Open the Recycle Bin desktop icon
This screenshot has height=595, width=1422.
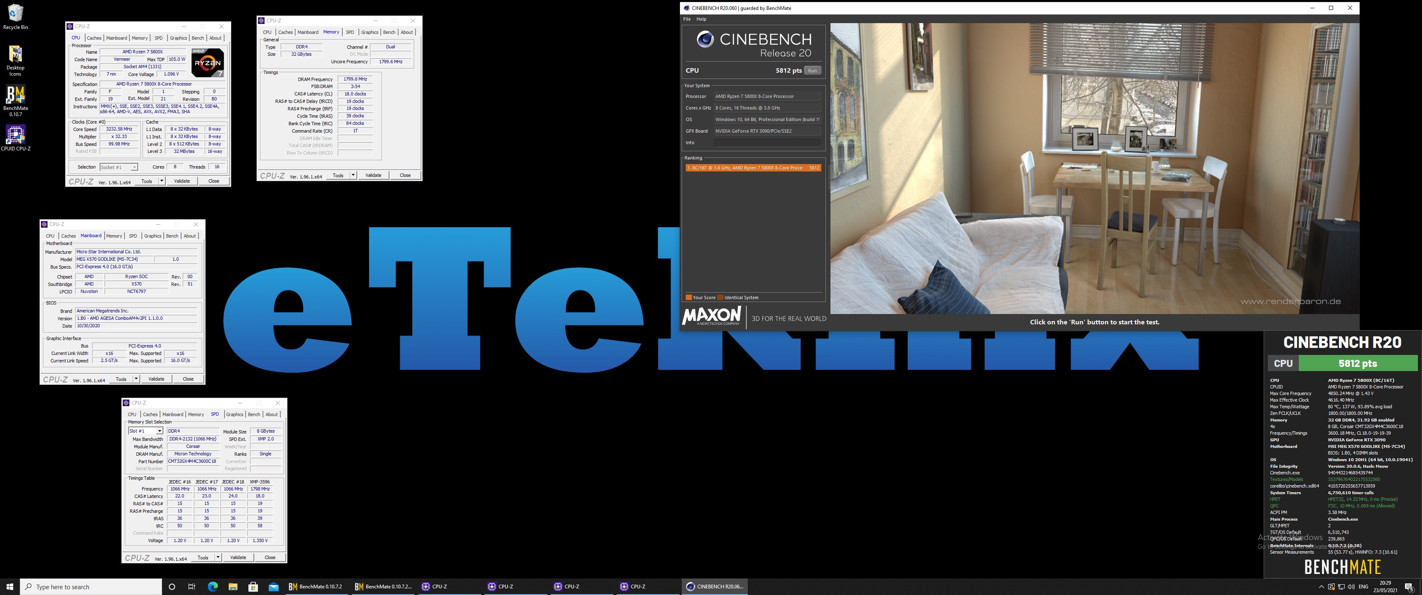click(x=15, y=17)
